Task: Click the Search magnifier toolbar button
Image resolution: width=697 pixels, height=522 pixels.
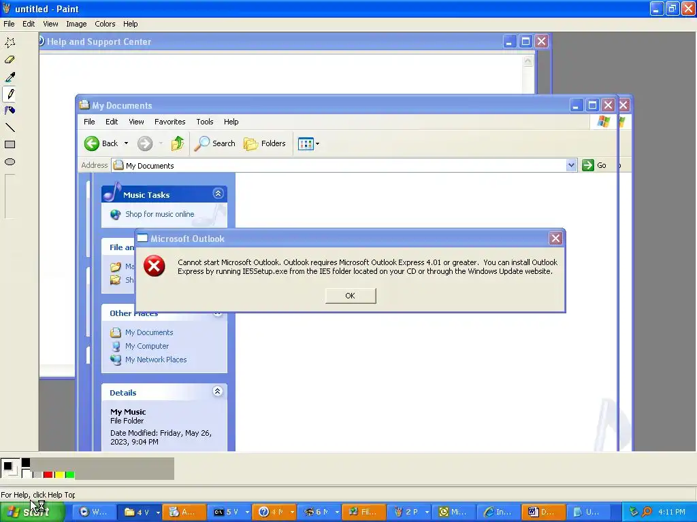Action: click(x=215, y=143)
